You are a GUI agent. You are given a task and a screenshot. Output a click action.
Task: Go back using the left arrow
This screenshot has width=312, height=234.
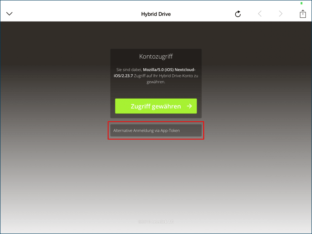(x=260, y=14)
